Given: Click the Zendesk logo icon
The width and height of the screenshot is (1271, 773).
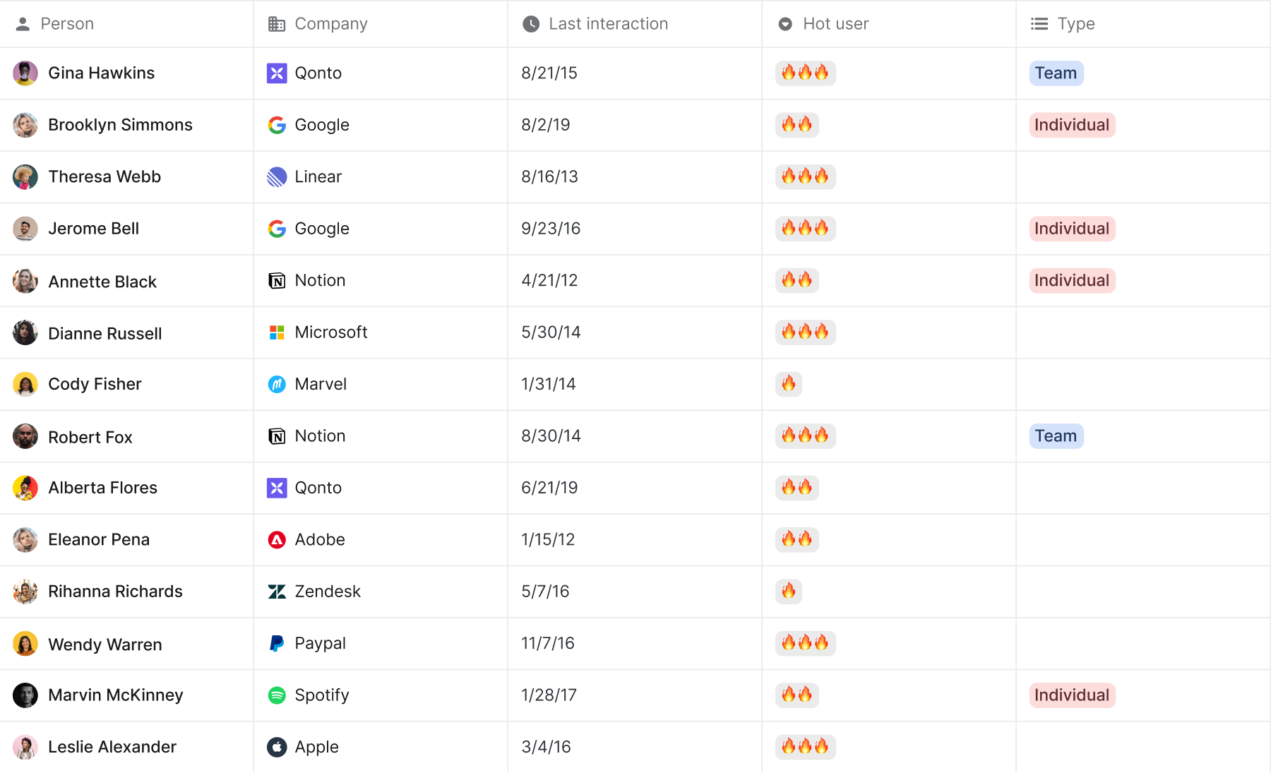Looking at the screenshot, I should (277, 592).
